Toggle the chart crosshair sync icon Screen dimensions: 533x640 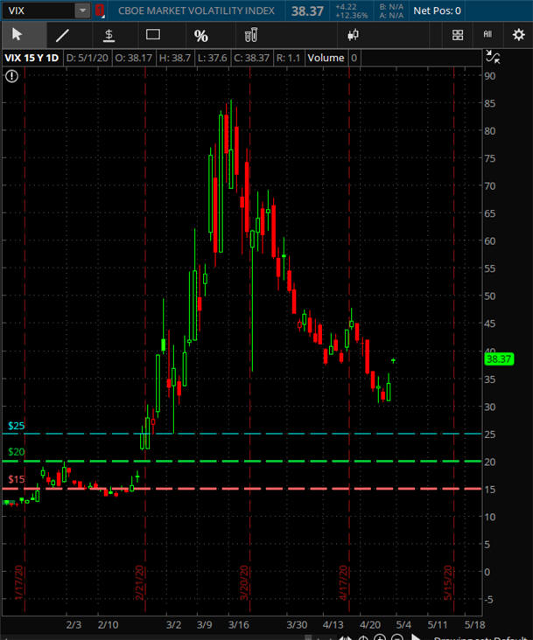(x=493, y=58)
